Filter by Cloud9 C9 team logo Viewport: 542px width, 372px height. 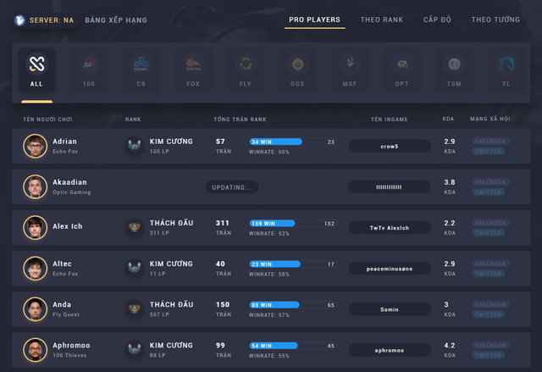pos(141,64)
